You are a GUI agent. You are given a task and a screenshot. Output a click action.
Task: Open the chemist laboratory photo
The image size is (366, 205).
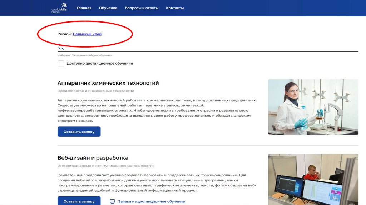(x=313, y=107)
